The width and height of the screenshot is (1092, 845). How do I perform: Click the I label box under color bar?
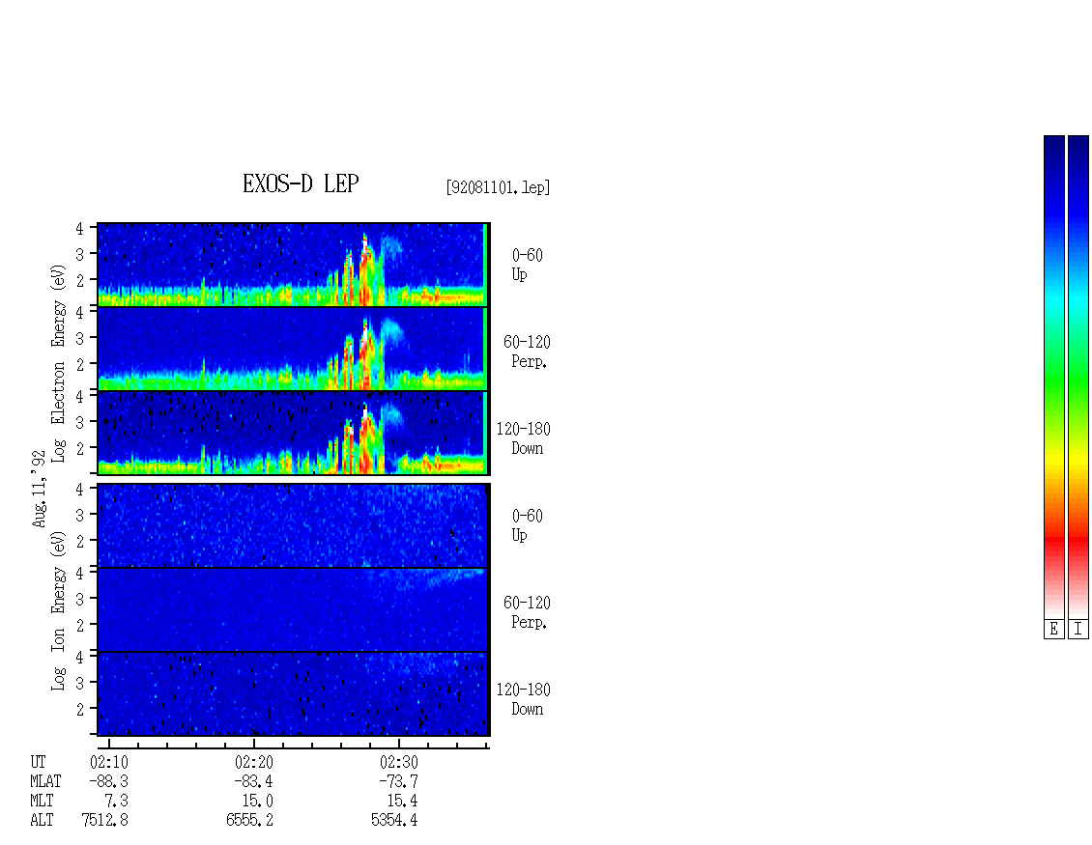1078,630
